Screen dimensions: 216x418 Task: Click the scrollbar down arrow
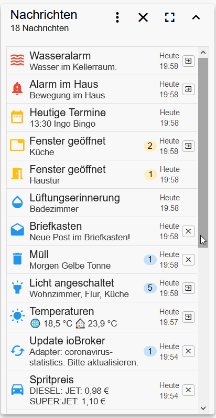pyautogui.click(x=203, y=408)
